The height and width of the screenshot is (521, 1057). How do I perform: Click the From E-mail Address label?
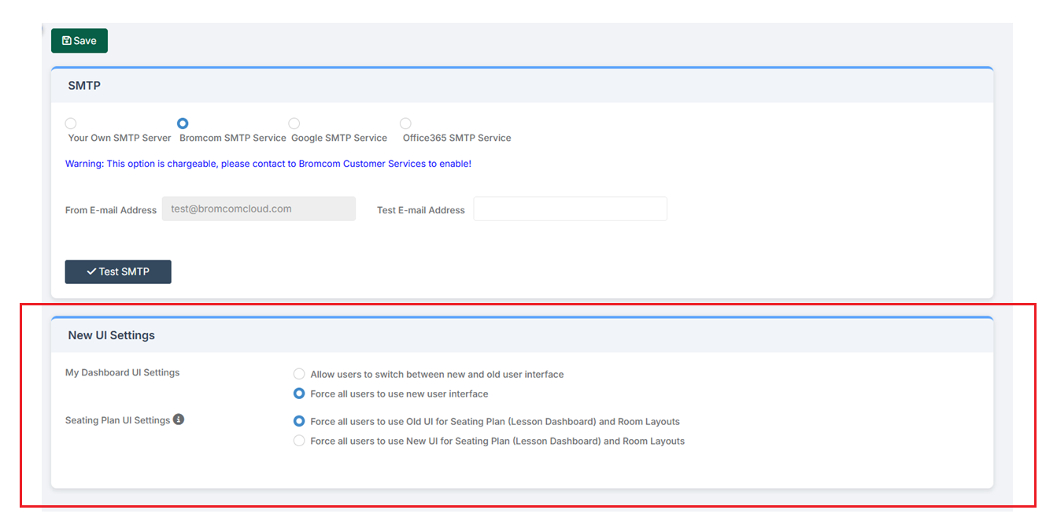pos(110,210)
